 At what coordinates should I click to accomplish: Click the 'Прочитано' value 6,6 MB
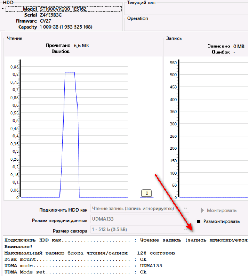click(81, 46)
